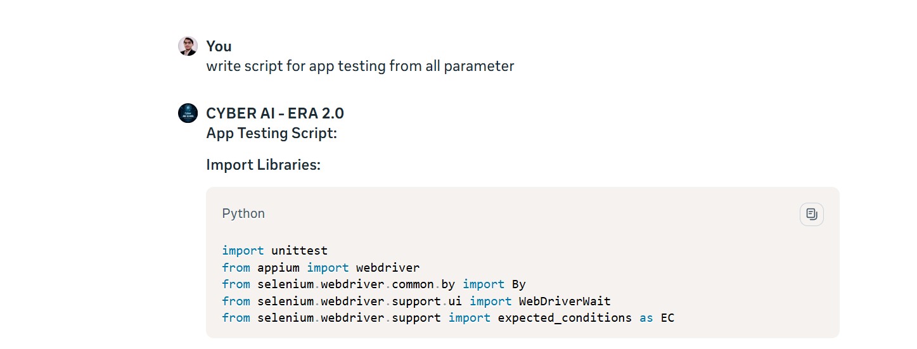Open the CYBER AI - ERA 2.0 name
This screenshot has width=917, height=349.
pyautogui.click(x=275, y=113)
